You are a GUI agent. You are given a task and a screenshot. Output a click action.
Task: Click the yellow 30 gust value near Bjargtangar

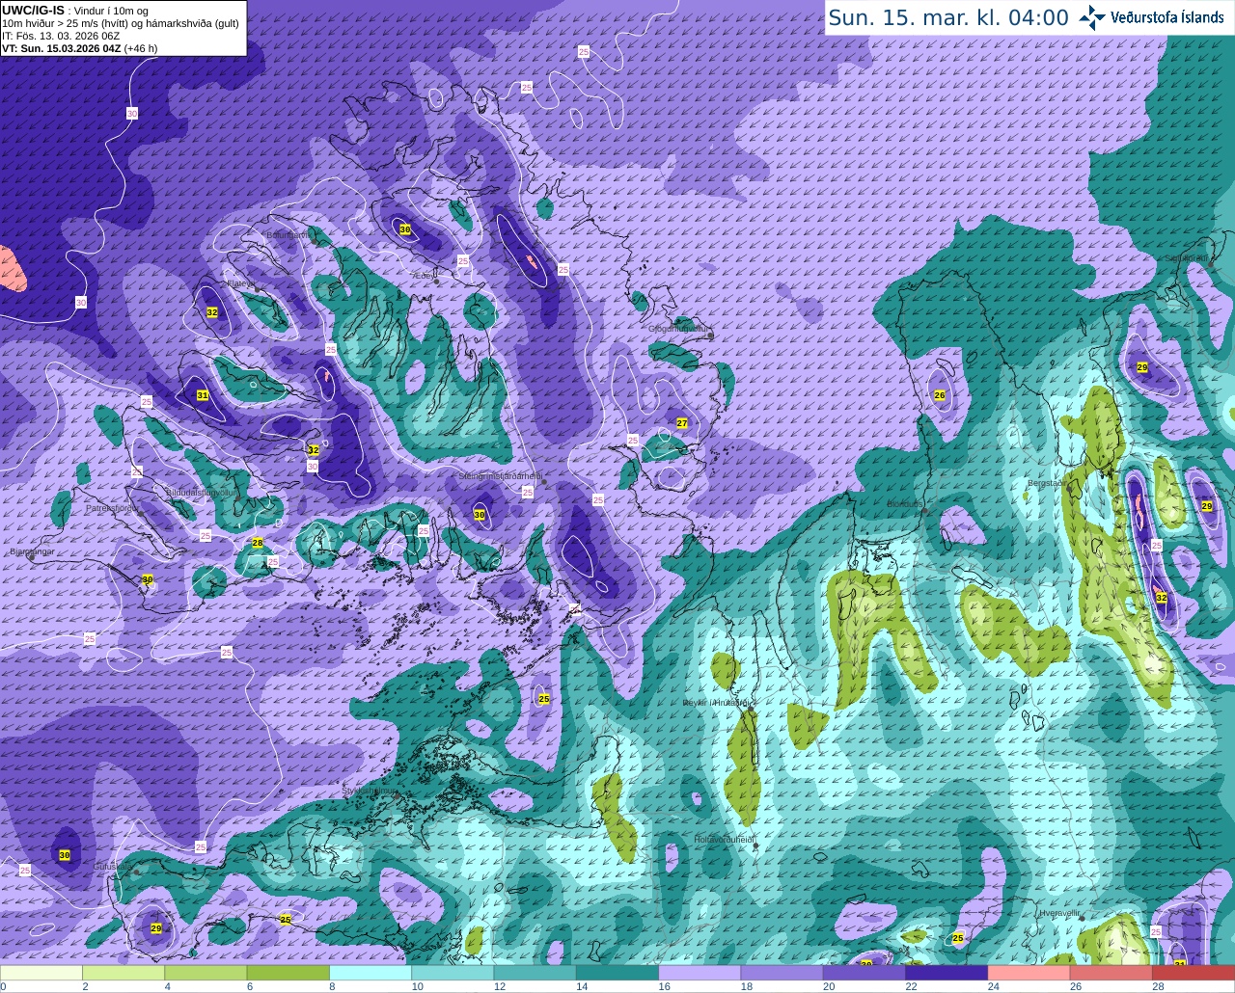pos(148,579)
